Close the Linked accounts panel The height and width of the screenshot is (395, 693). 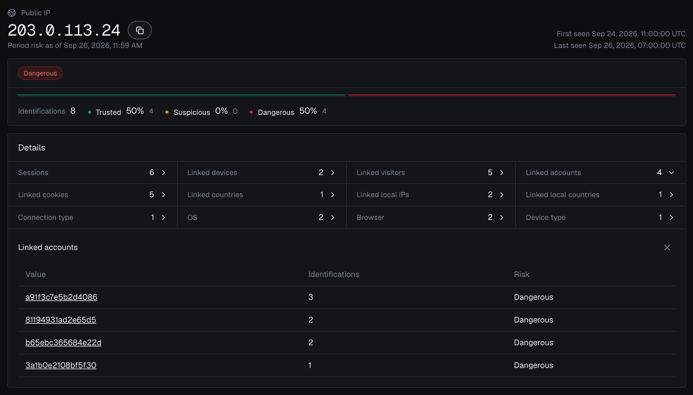click(667, 248)
